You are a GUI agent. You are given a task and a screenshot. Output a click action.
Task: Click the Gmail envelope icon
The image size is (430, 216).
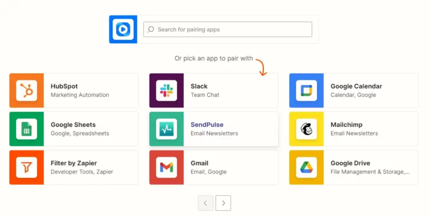tap(166, 167)
